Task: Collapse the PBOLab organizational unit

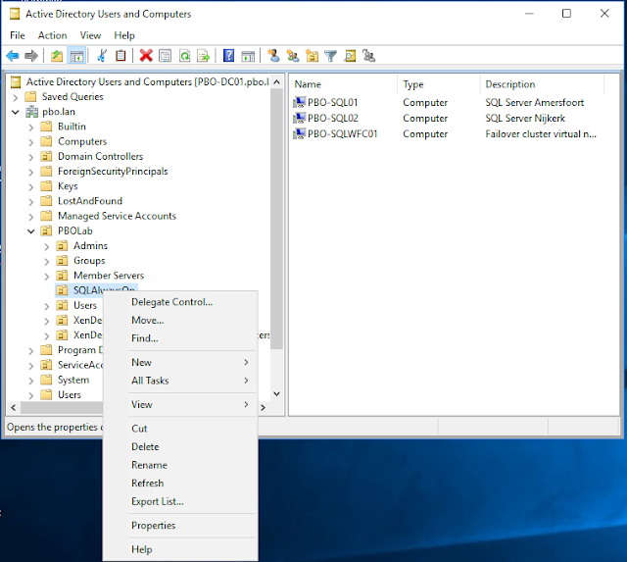Action: coord(30,230)
